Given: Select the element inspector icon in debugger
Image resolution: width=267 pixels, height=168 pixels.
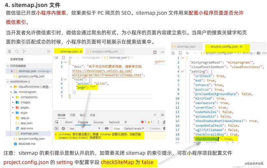Looking at the screenshot, I should tap(57, 122).
